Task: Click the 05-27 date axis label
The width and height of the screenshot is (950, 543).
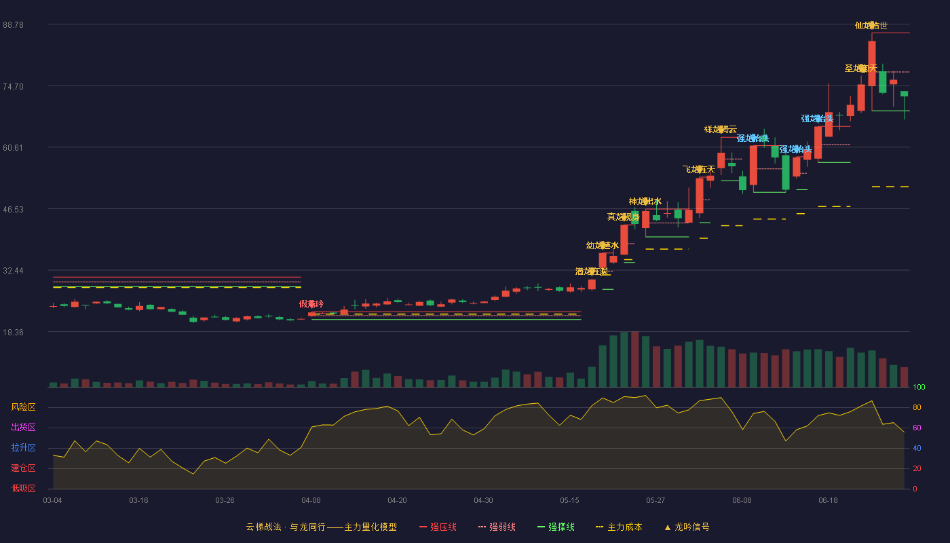Action: [655, 500]
